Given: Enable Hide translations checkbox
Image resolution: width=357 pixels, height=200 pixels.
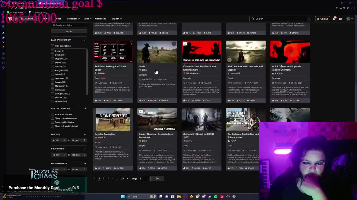Looking at the screenshot, I should pyautogui.click(x=53, y=46).
